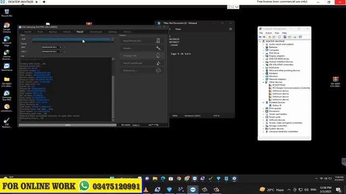The width and height of the screenshot is (346, 194).
Task: Collapse Other devices node in device tree
Action: (263, 82)
